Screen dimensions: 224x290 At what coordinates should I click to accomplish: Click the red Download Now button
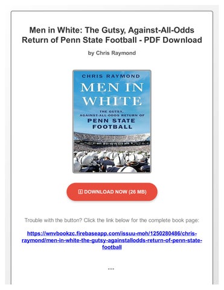[x=112, y=192]
